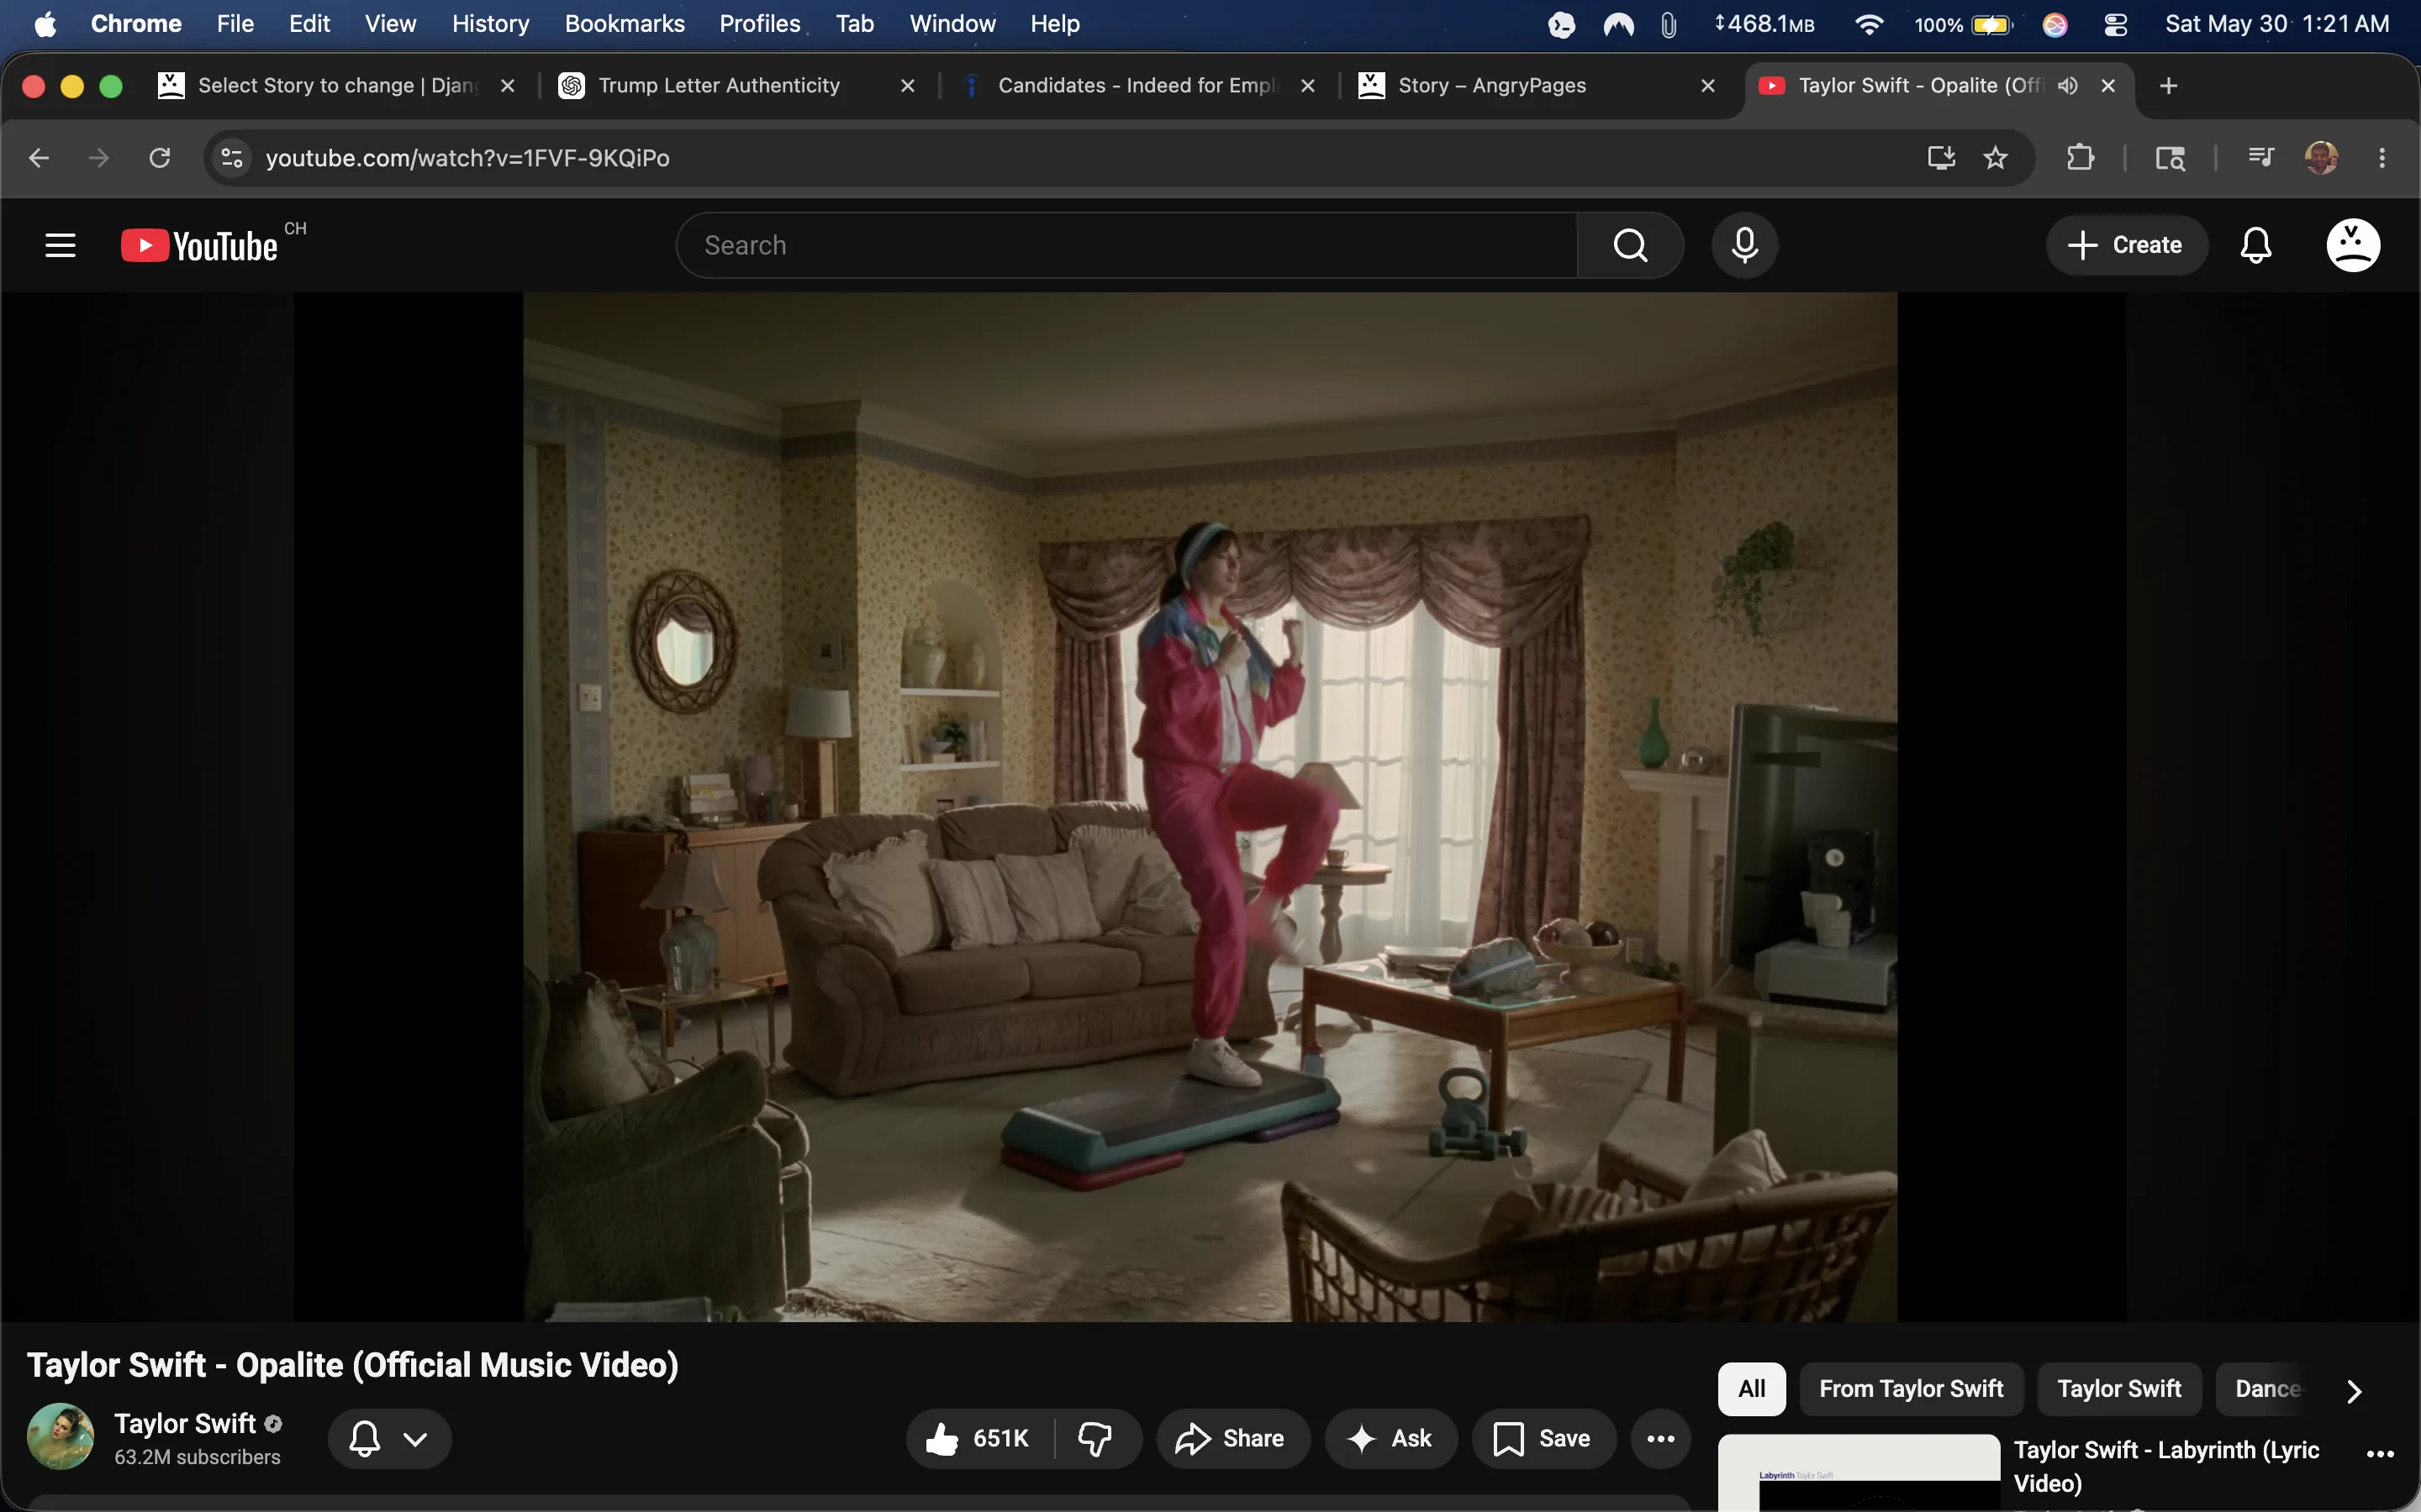Open Chrome profile avatar

pyautogui.click(x=2321, y=158)
